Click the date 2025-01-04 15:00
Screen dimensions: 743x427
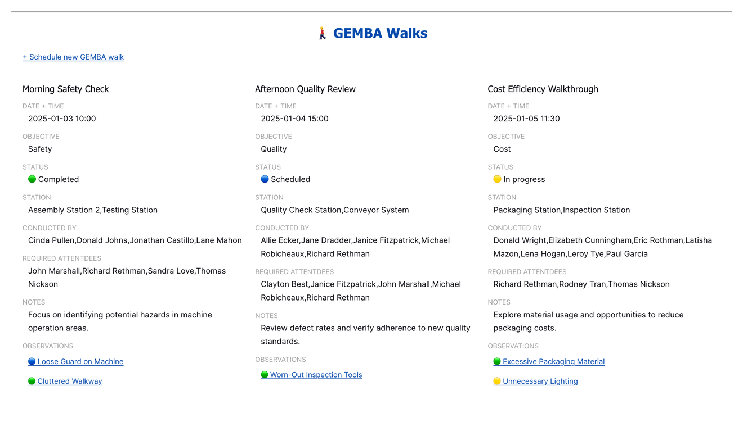[x=294, y=119]
